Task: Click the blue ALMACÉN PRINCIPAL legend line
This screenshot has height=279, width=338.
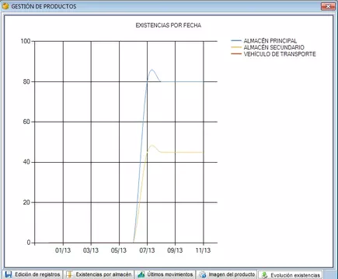Action: click(236, 41)
